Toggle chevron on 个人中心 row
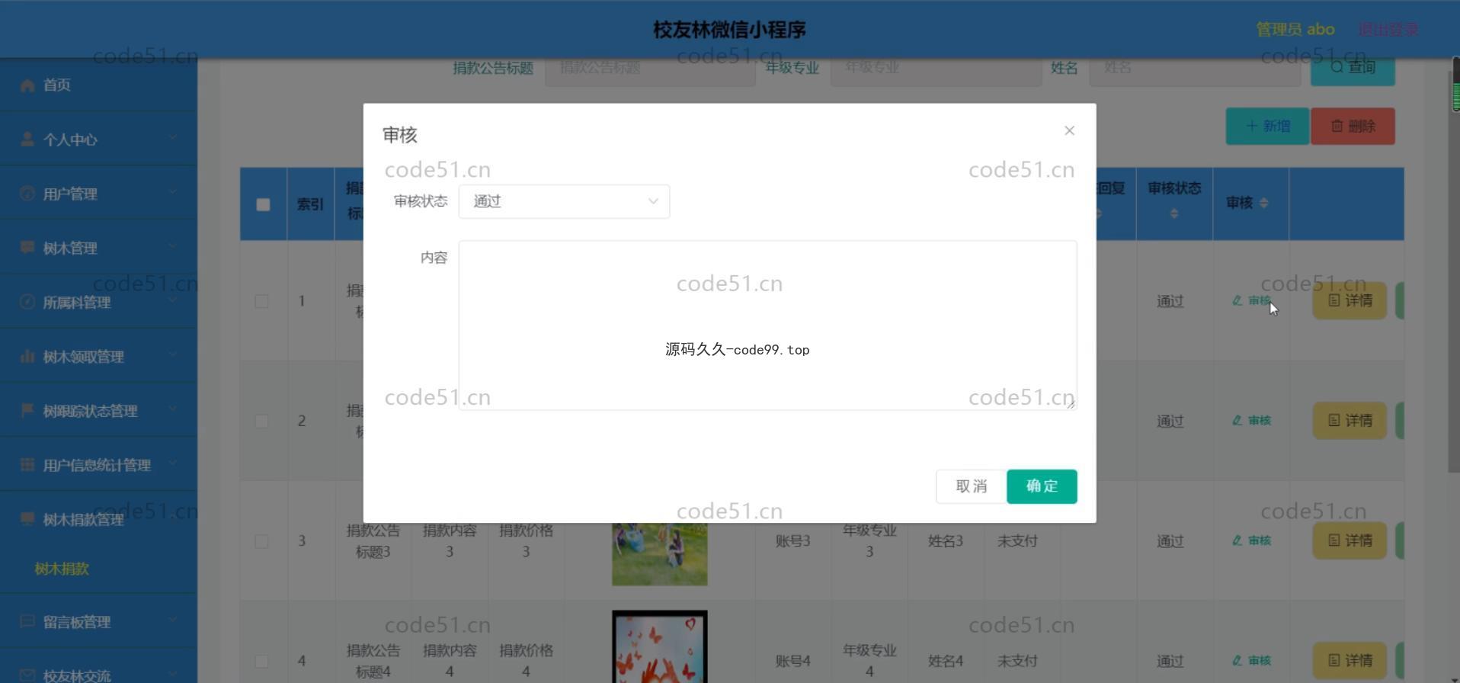Viewport: 1460px width, 683px height. [x=173, y=138]
